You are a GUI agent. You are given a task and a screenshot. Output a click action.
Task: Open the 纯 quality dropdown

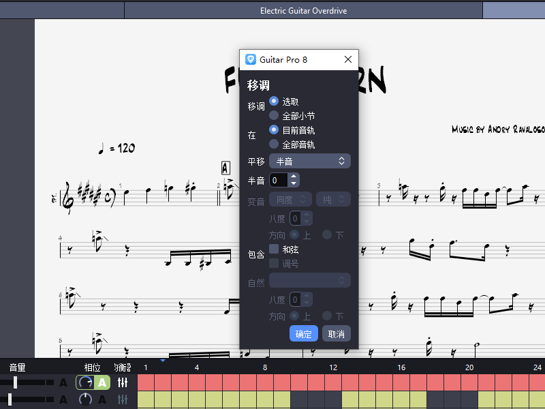[334, 198]
